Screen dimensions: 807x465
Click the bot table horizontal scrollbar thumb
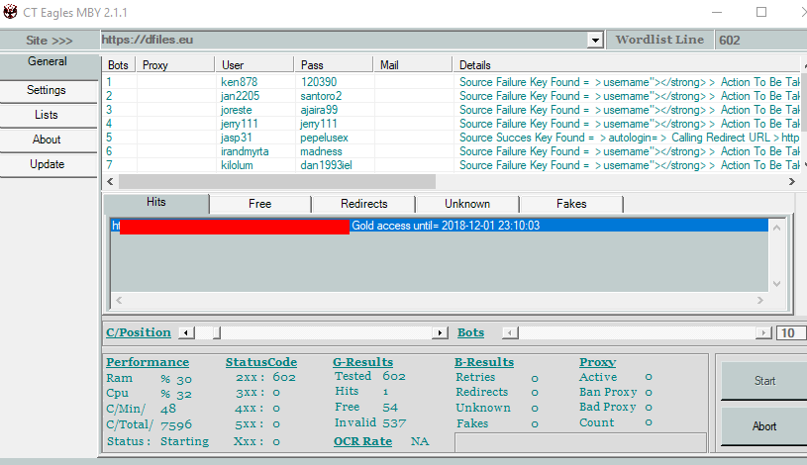[277, 181]
